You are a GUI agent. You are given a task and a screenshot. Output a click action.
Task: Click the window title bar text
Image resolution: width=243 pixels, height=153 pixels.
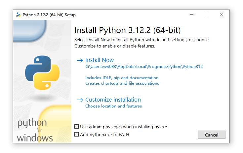point(49,15)
